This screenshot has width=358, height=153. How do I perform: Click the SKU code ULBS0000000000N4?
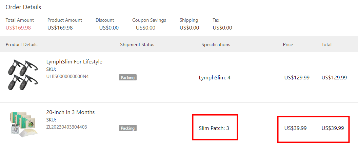(67, 76)
